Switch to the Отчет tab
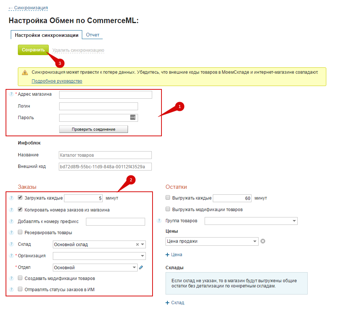 coord(93,35)
